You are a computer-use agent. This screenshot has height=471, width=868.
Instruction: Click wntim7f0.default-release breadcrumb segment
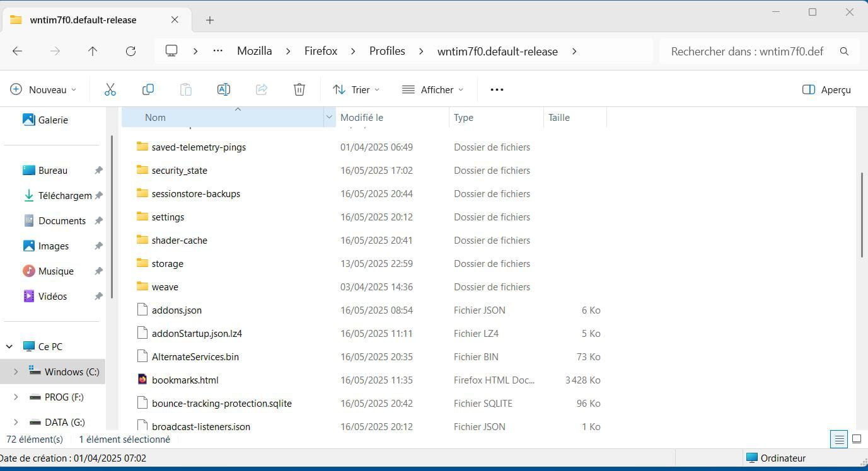click(497, 52)
